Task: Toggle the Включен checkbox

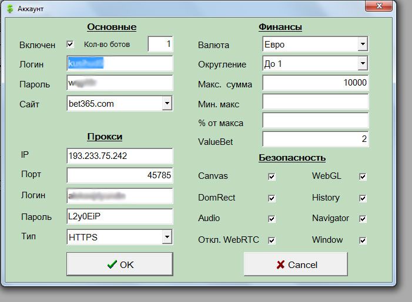Action: point(71,45)
